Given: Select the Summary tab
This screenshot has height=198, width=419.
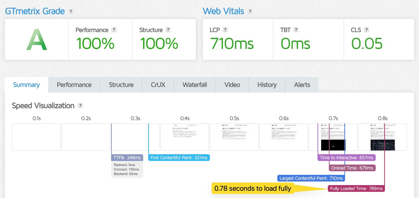Looking at the screenshot, I should tap(26, 85).
